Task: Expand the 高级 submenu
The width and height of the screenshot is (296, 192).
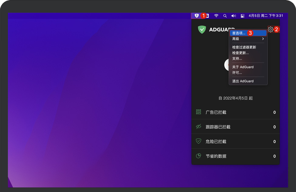Action: tap(236, 39)
